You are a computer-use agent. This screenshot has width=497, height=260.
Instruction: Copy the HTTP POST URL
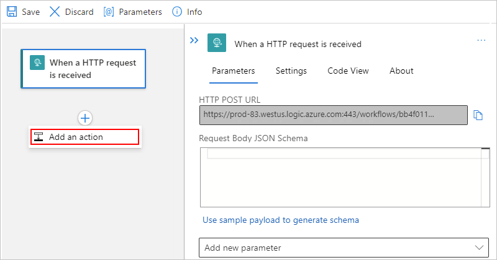(x=478, y=115)
